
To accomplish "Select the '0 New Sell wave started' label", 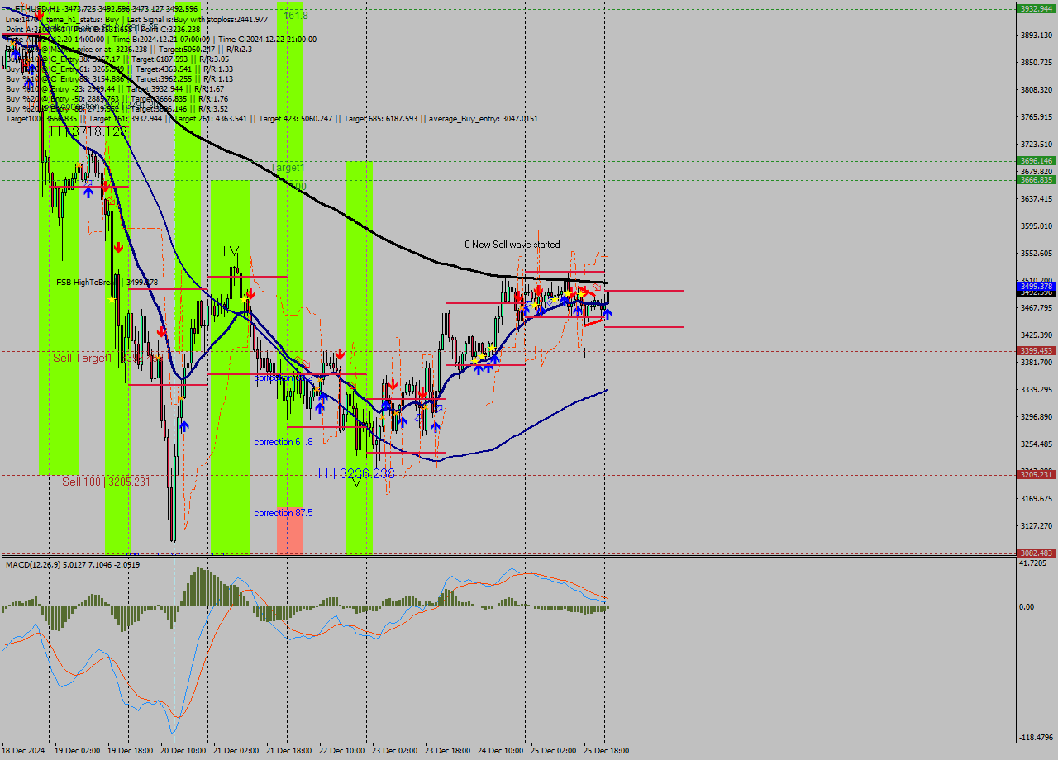I will tap(512, 245).
